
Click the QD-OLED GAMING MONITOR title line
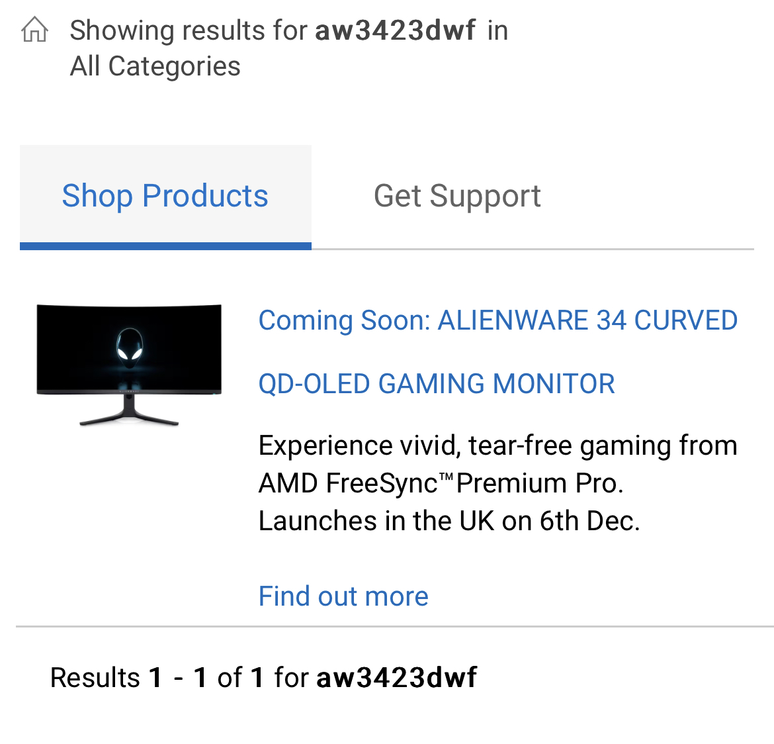point(437,384)
